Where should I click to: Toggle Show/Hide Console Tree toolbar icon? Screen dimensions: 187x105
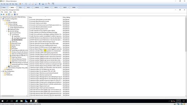(9, 14)
